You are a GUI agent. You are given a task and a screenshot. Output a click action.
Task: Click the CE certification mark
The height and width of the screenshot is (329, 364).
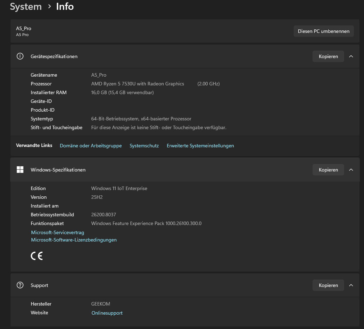[37, 256]
